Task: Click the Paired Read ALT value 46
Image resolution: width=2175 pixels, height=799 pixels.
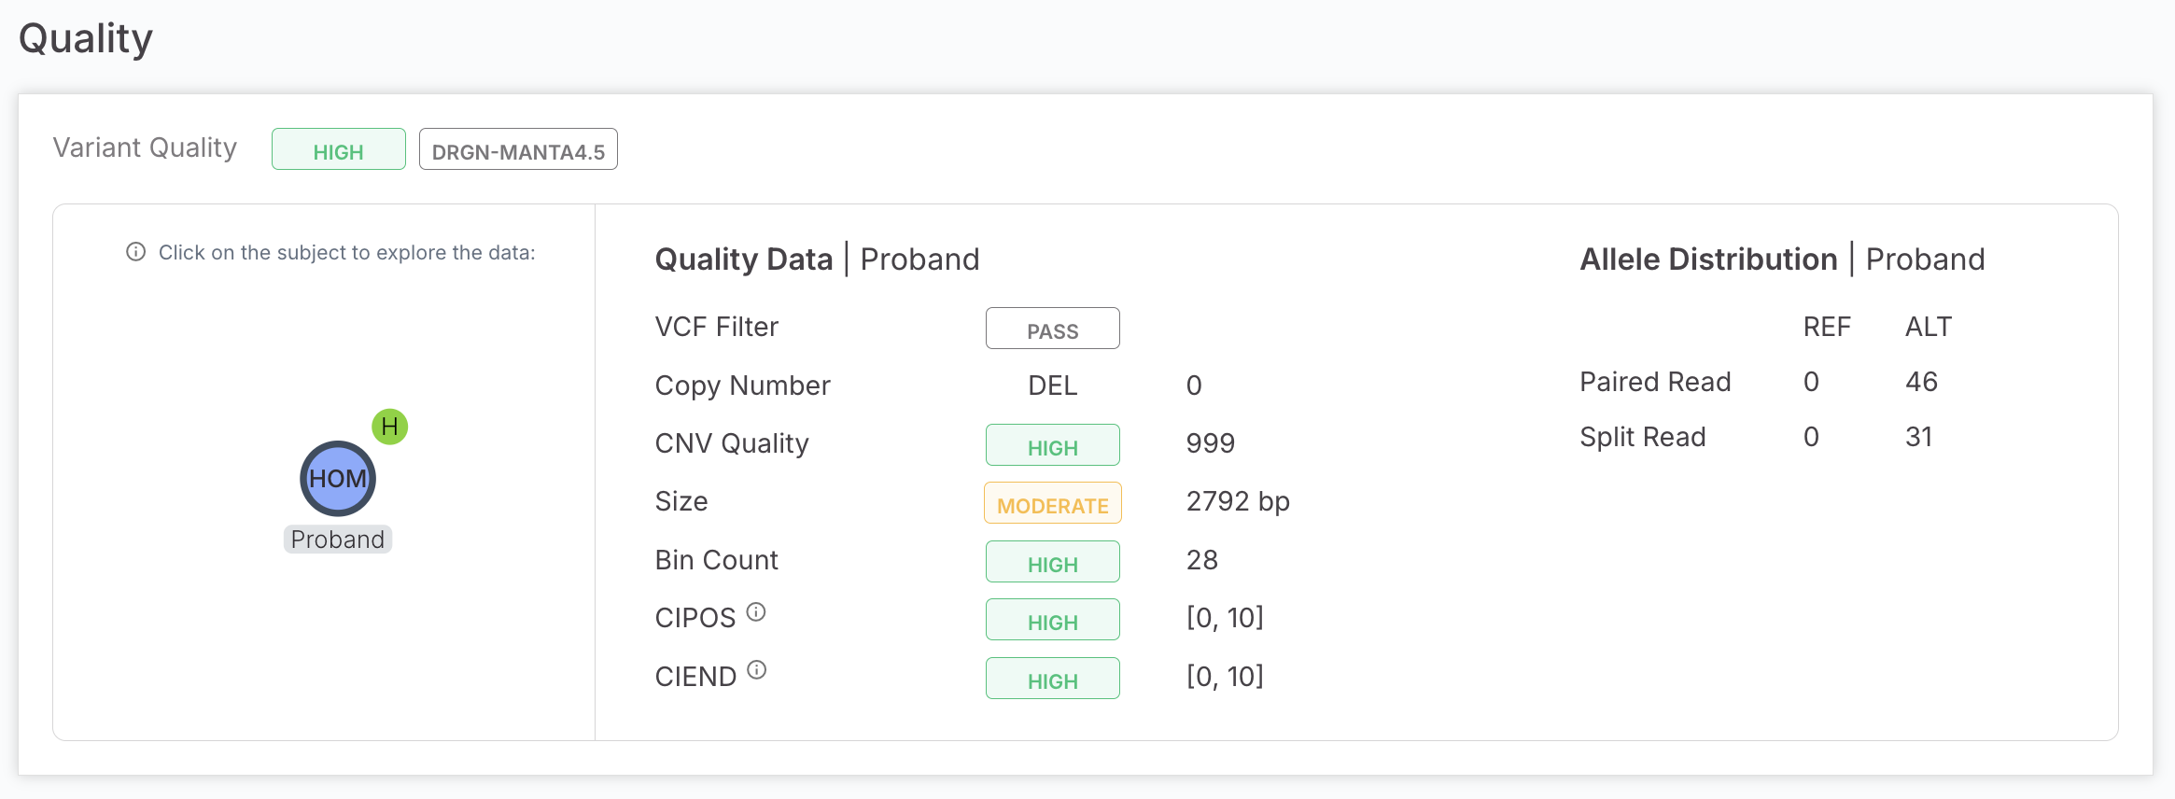Action: pos(1921,382)
